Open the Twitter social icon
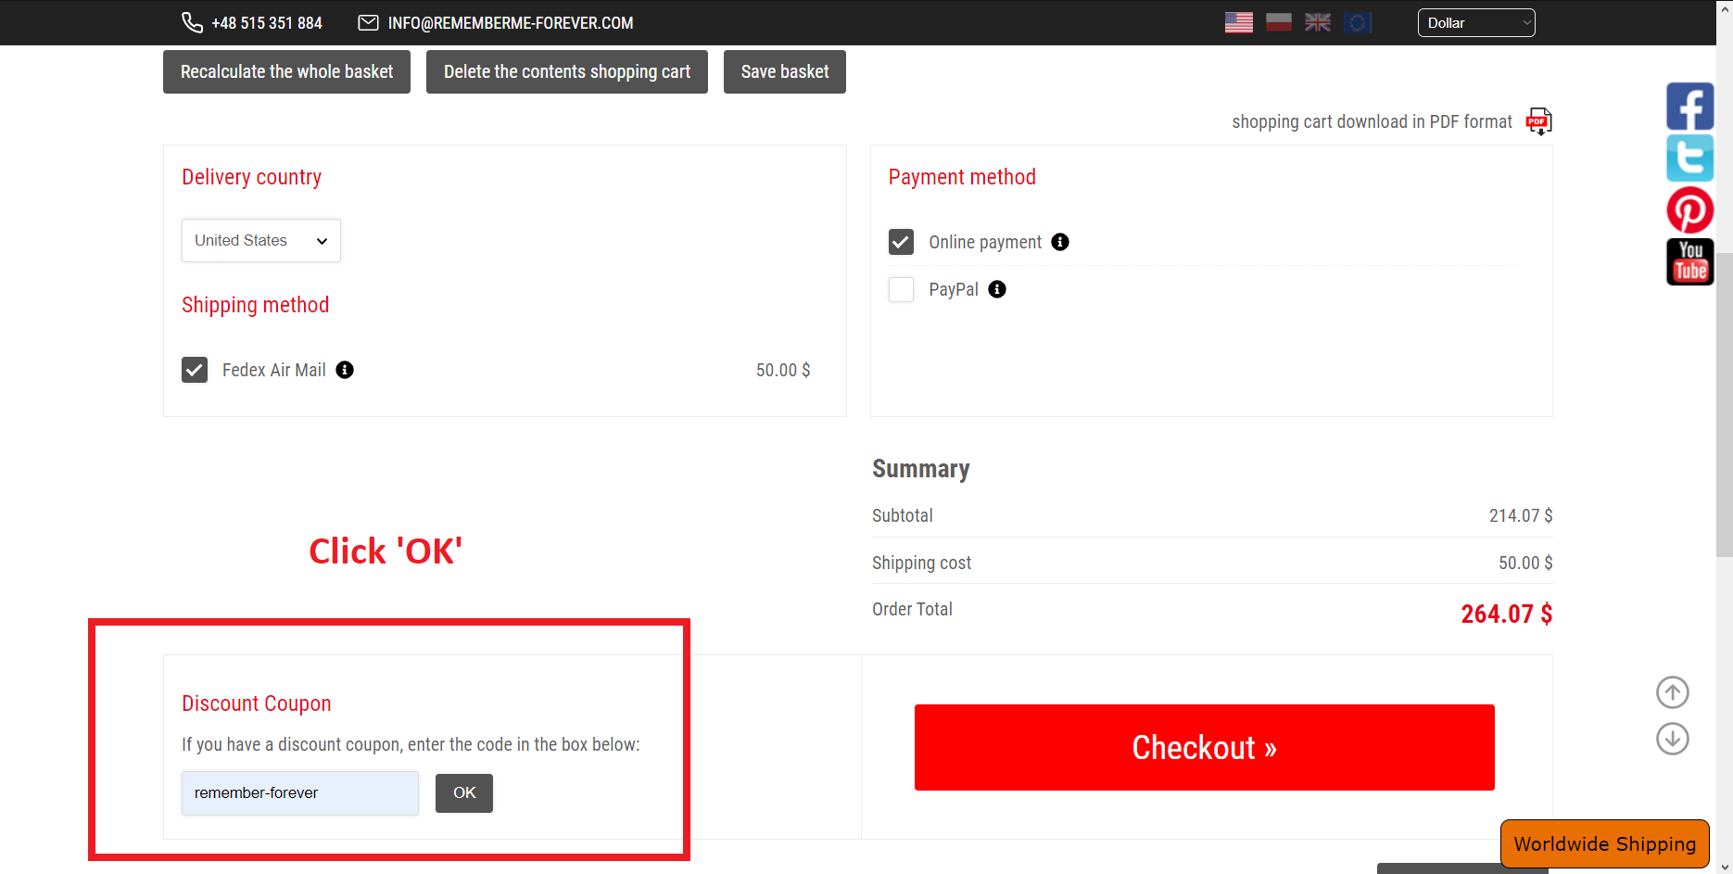 [1689, 158]
